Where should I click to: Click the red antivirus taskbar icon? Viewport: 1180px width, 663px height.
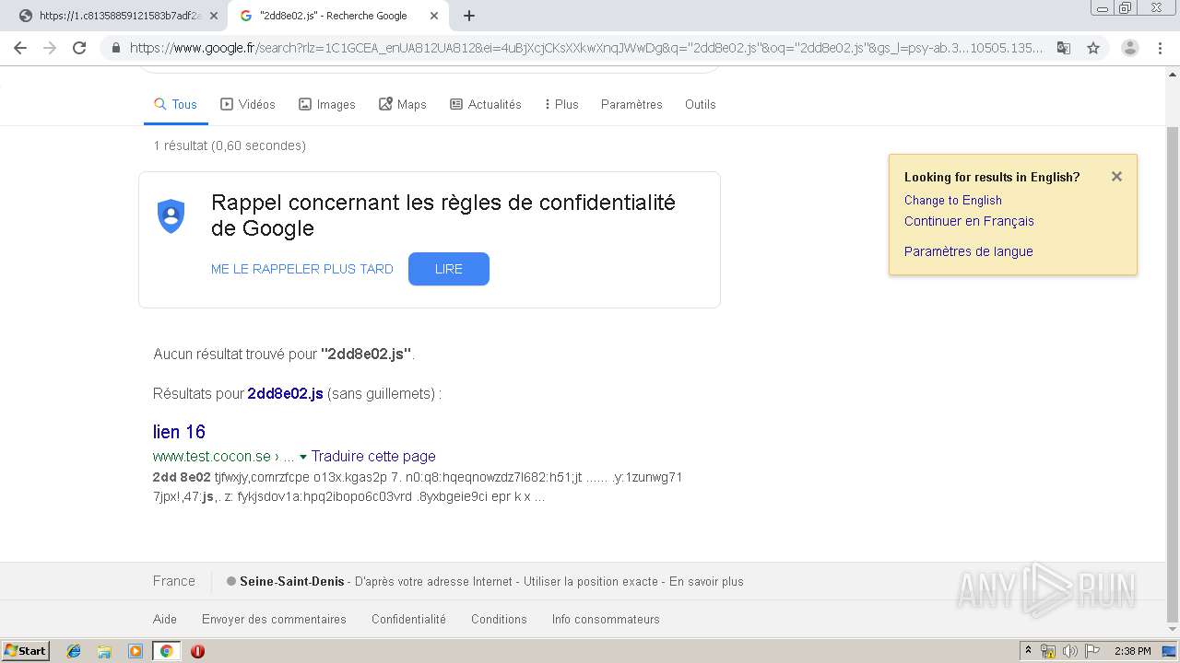(x=197, y=651)
